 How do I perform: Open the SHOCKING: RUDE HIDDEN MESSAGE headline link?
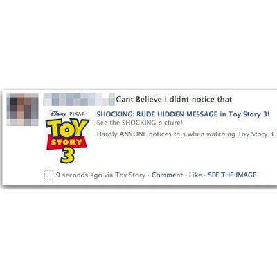183,114
